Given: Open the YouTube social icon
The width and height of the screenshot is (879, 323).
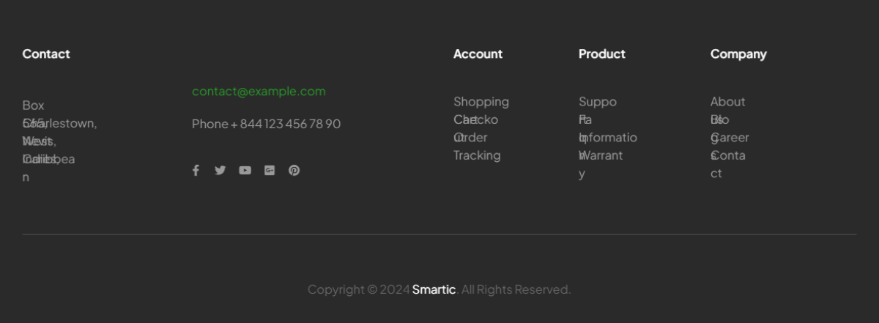Looking at the screenshot, I should [245, 170].
